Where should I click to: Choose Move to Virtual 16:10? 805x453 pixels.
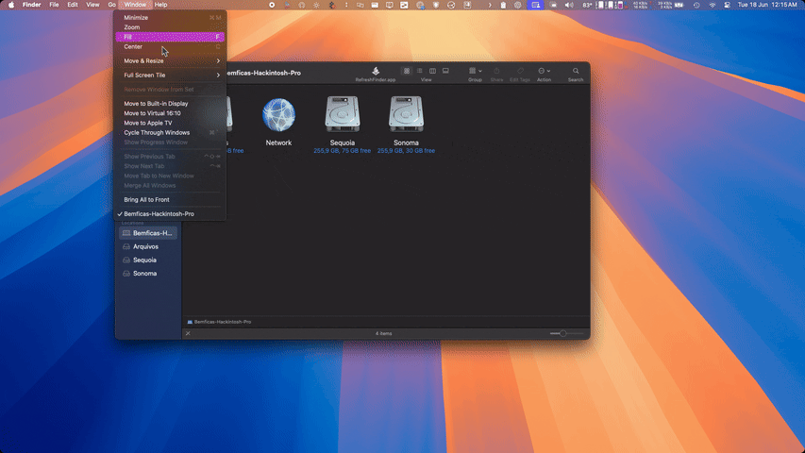tap(170, 113)
